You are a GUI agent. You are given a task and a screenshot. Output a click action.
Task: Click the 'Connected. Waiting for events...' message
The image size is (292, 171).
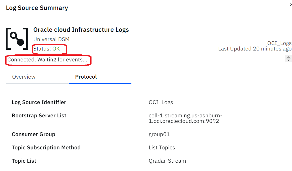pos(47,60)
